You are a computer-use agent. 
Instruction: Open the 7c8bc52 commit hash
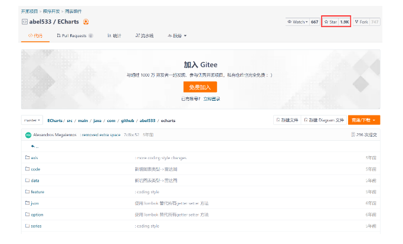(132, 135)
